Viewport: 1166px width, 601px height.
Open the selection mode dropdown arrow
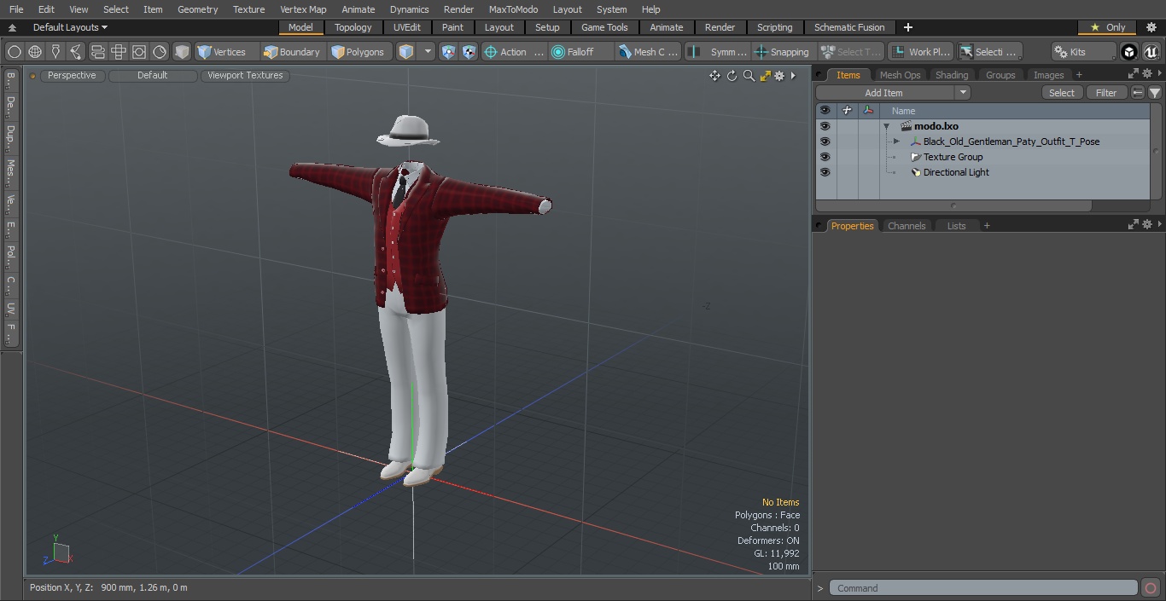pyautogui.click(x=428, y=52)
